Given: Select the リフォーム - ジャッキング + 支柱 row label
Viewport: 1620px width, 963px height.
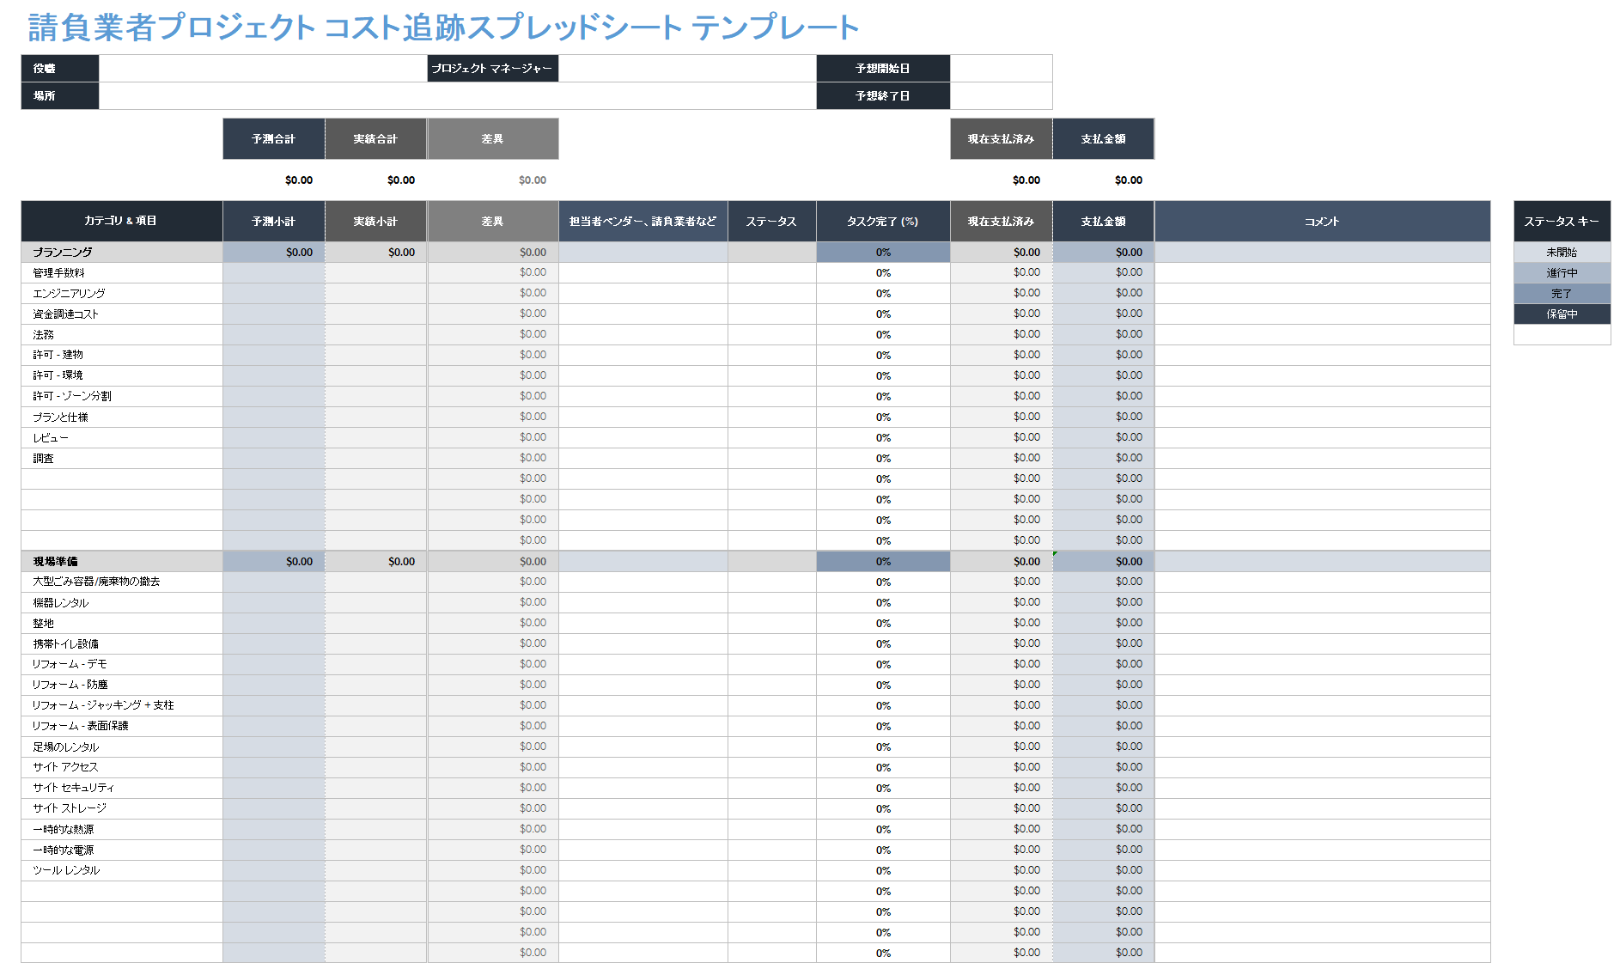Looking at the screenshot, I should pos(103,705).
